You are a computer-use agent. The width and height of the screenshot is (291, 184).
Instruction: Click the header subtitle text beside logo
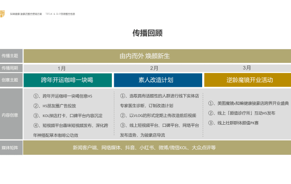(42, 14)
